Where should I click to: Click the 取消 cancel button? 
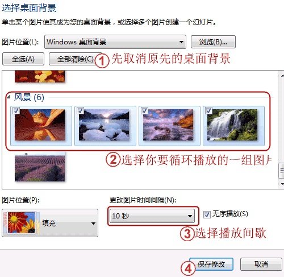261,264
